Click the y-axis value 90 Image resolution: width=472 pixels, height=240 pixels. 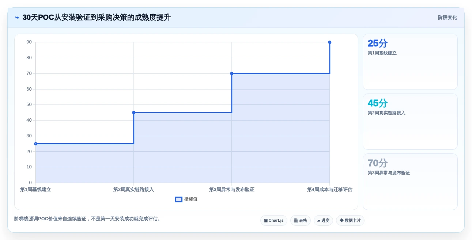click(29, 42)
